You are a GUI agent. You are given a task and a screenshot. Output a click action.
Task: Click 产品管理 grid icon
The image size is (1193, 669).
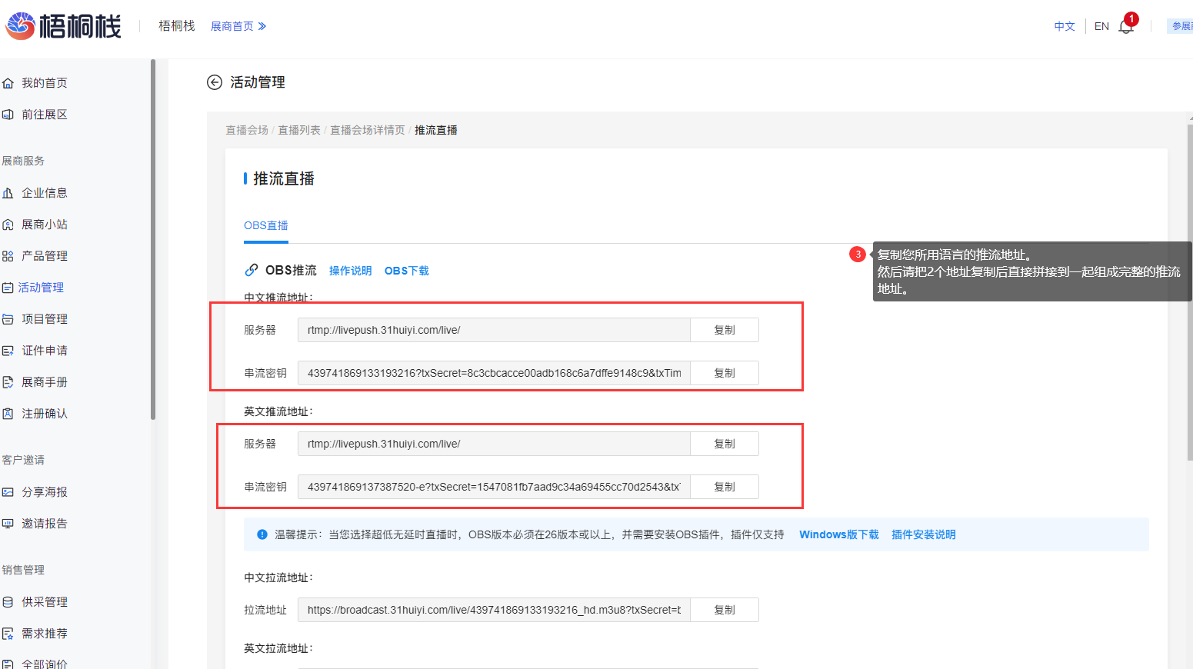[8, 256]
